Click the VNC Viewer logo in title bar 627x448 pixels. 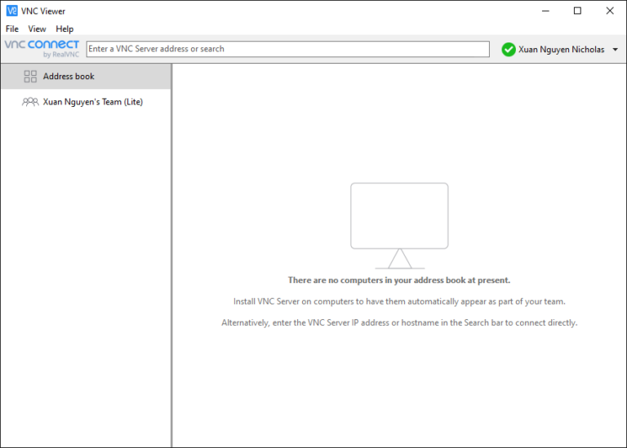pyautogui.click(x=11, y=11)
